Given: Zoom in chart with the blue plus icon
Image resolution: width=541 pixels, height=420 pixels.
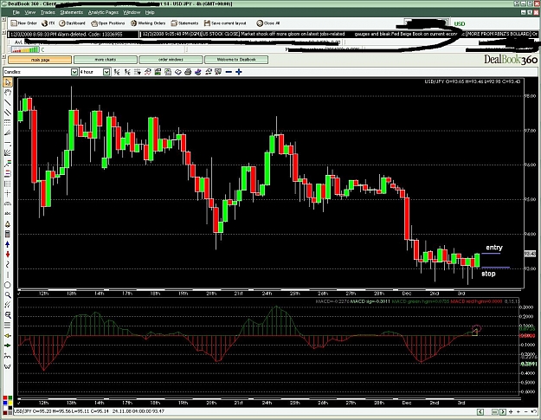Looking at the screenshot, I should point(238,72).
